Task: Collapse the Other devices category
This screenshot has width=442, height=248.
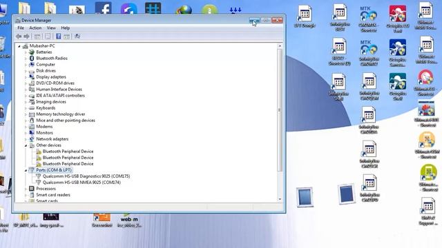Action: [26, 145]
